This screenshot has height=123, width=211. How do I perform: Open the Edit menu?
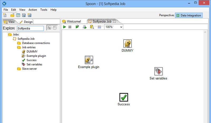(x=13, y=10)
